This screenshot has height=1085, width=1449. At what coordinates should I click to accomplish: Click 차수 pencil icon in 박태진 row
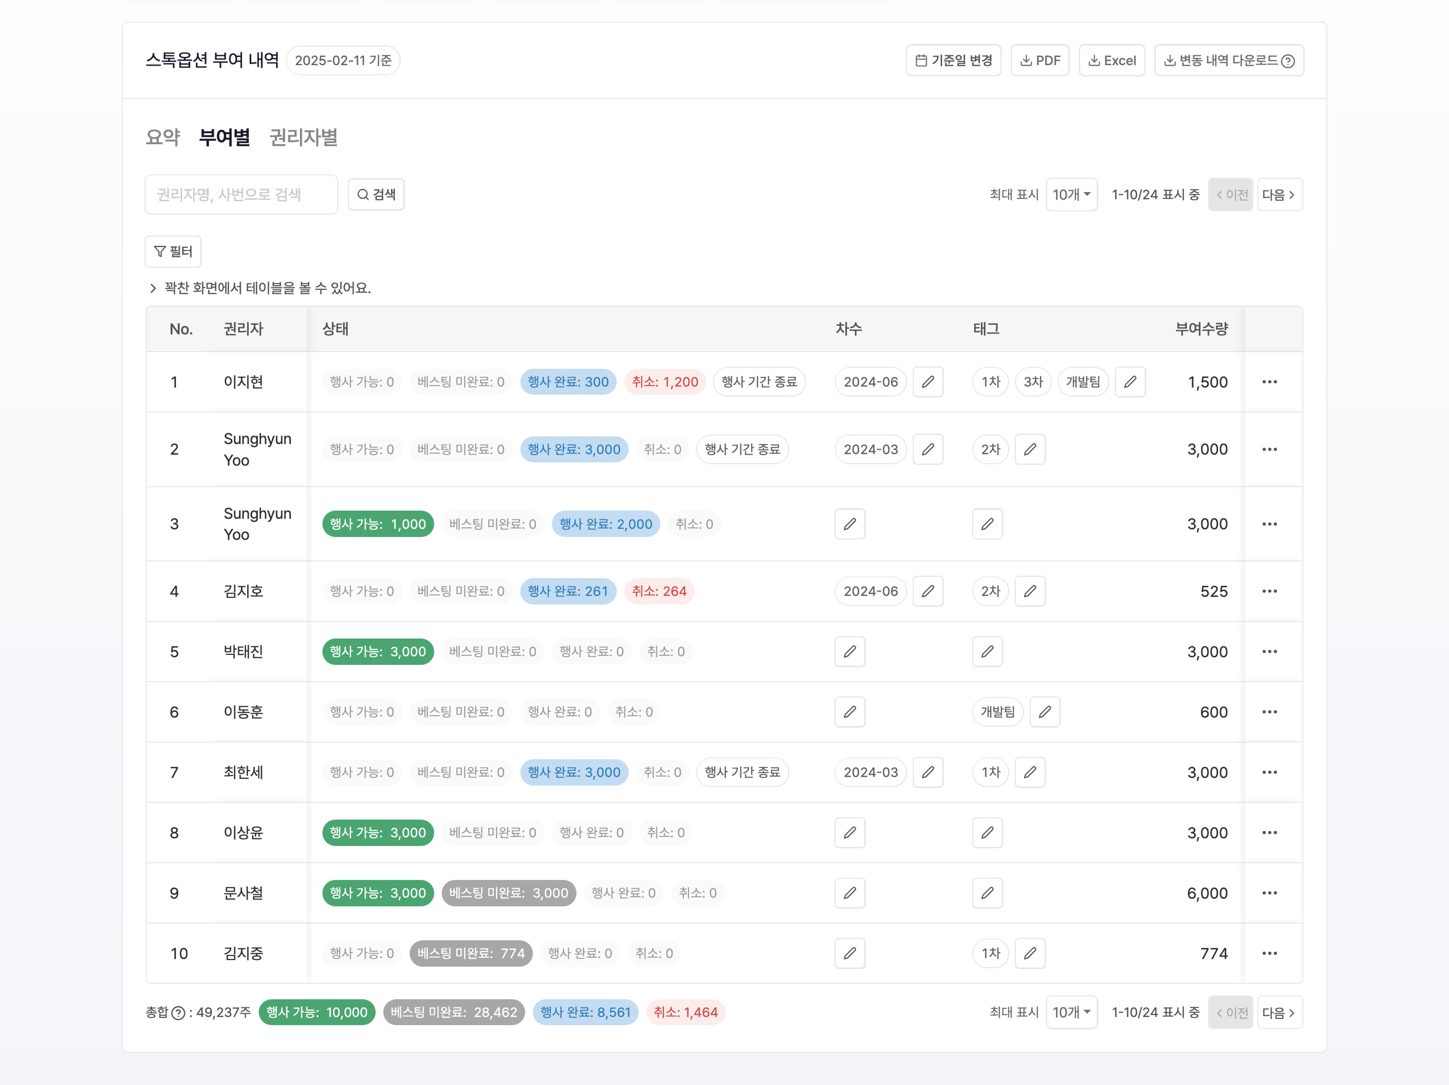[x=850, y=651]
